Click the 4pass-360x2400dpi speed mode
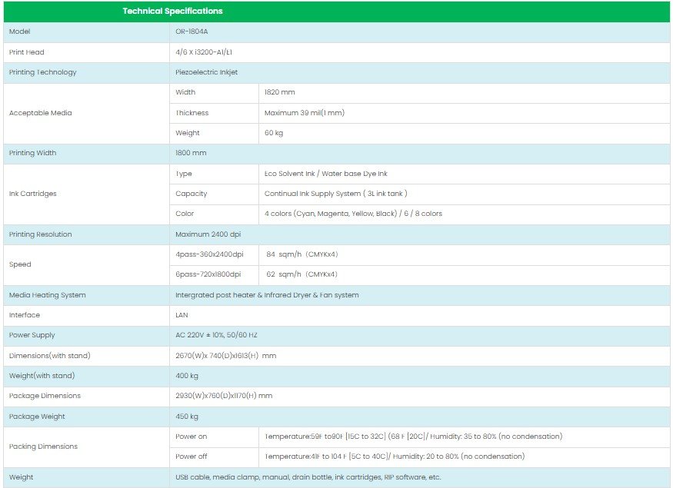Screen dimensions: 673x488 [209, 254]
